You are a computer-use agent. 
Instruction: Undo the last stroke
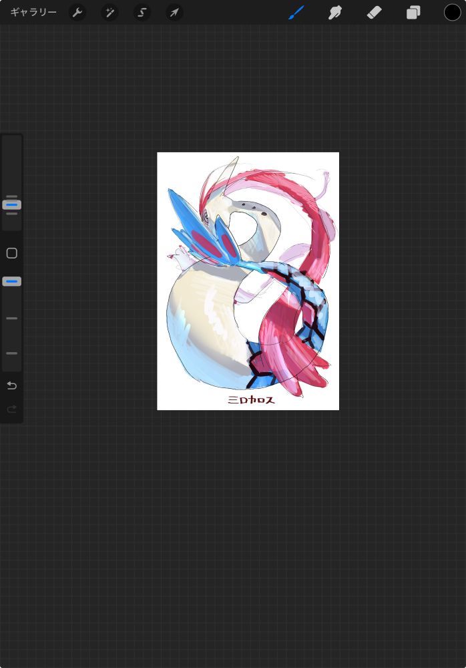click(x=12, y=385)
